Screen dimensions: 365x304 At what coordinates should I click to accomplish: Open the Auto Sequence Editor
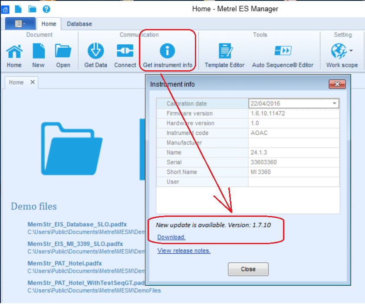283,52
